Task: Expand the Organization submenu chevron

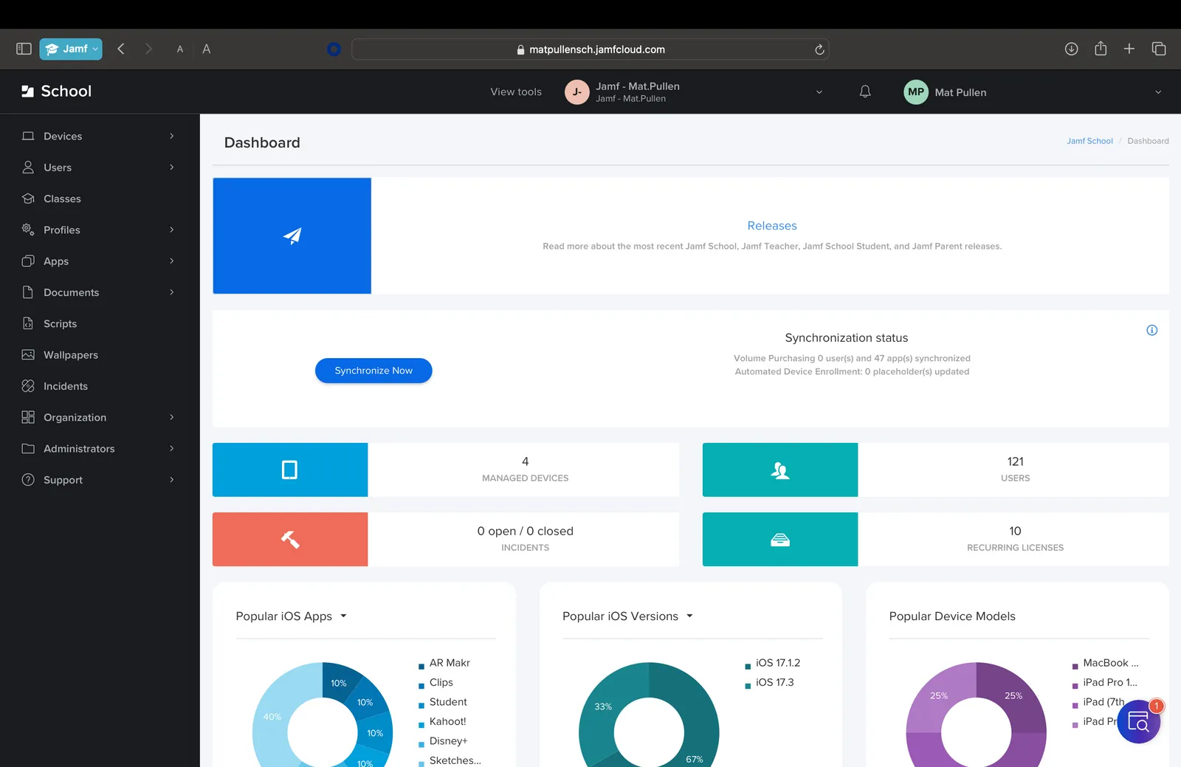Action: (x=172, y=417)
